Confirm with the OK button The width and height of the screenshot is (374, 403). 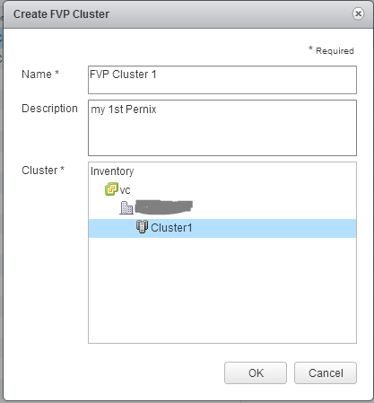coord(256,372)
